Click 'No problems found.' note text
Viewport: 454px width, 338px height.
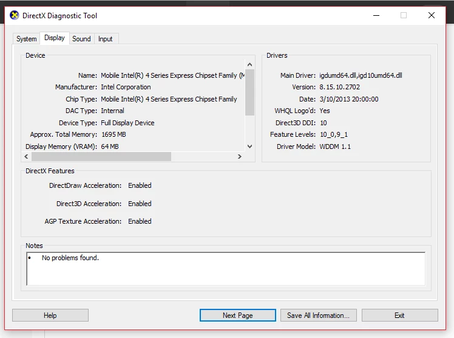tap(70, 258)
